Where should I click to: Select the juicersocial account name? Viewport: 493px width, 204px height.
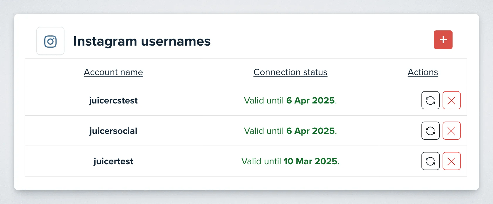[x=113, y=131]
